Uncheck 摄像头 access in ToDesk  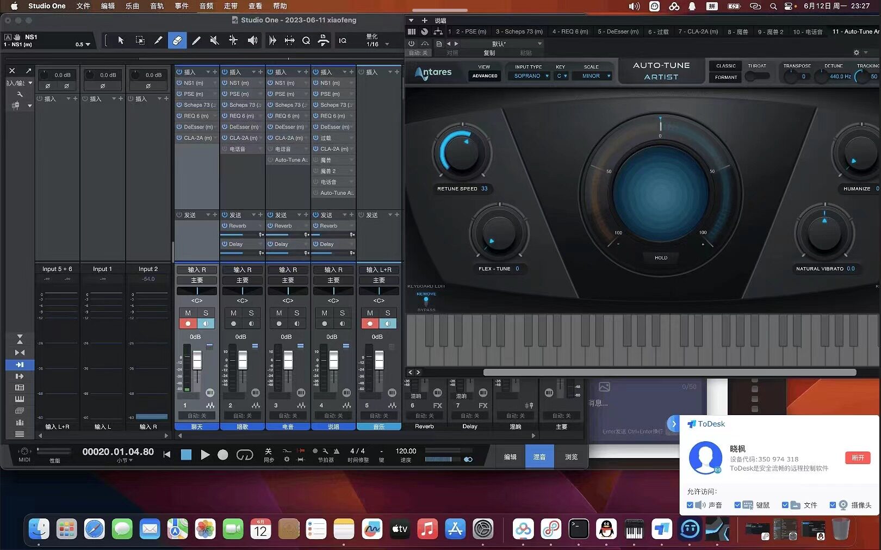(x=833, y=505)
